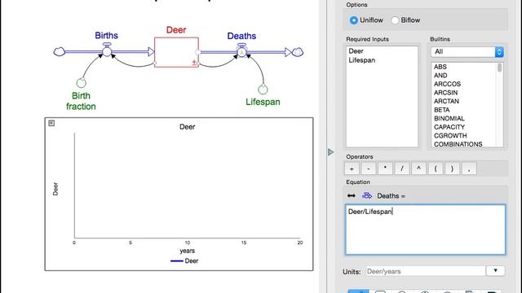This screenshot has width=522, height=293.
Task: Choose the Biflow option
Action: pyautogui.click(x=405, y=20)
